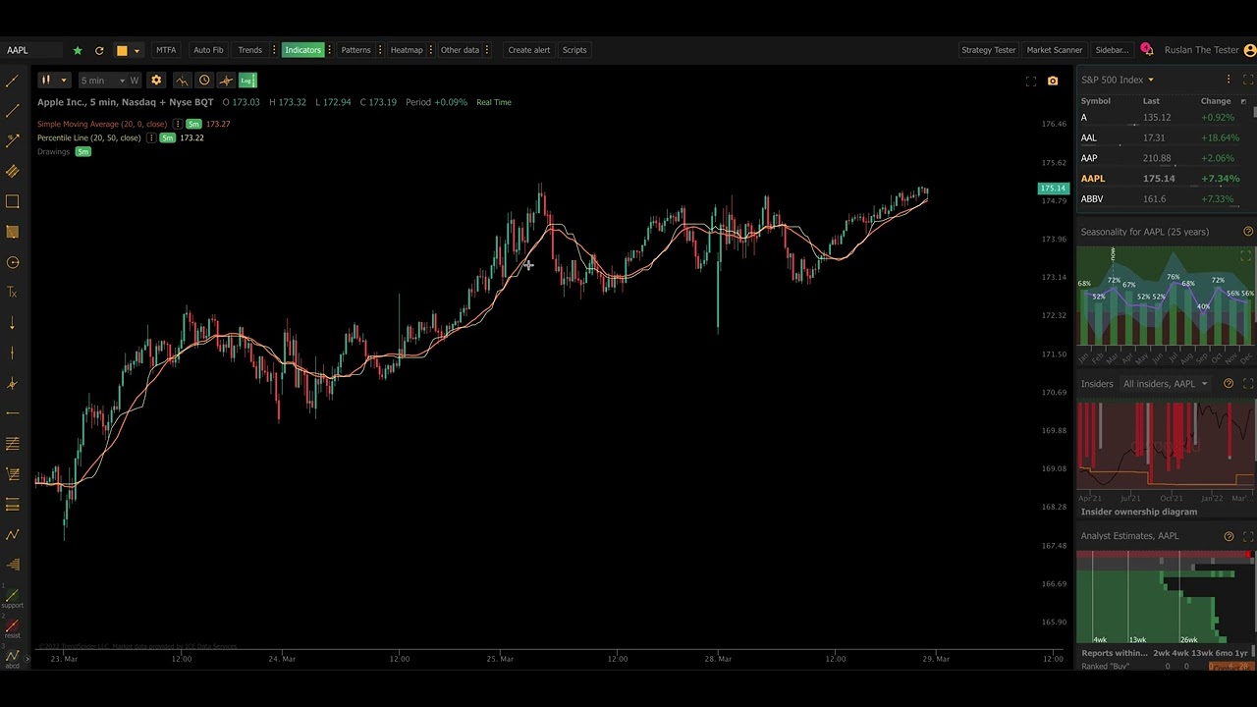Maximize the S&P 500 watchlist widget
Screen dimensions: 1257x707
click(1248, 80)
